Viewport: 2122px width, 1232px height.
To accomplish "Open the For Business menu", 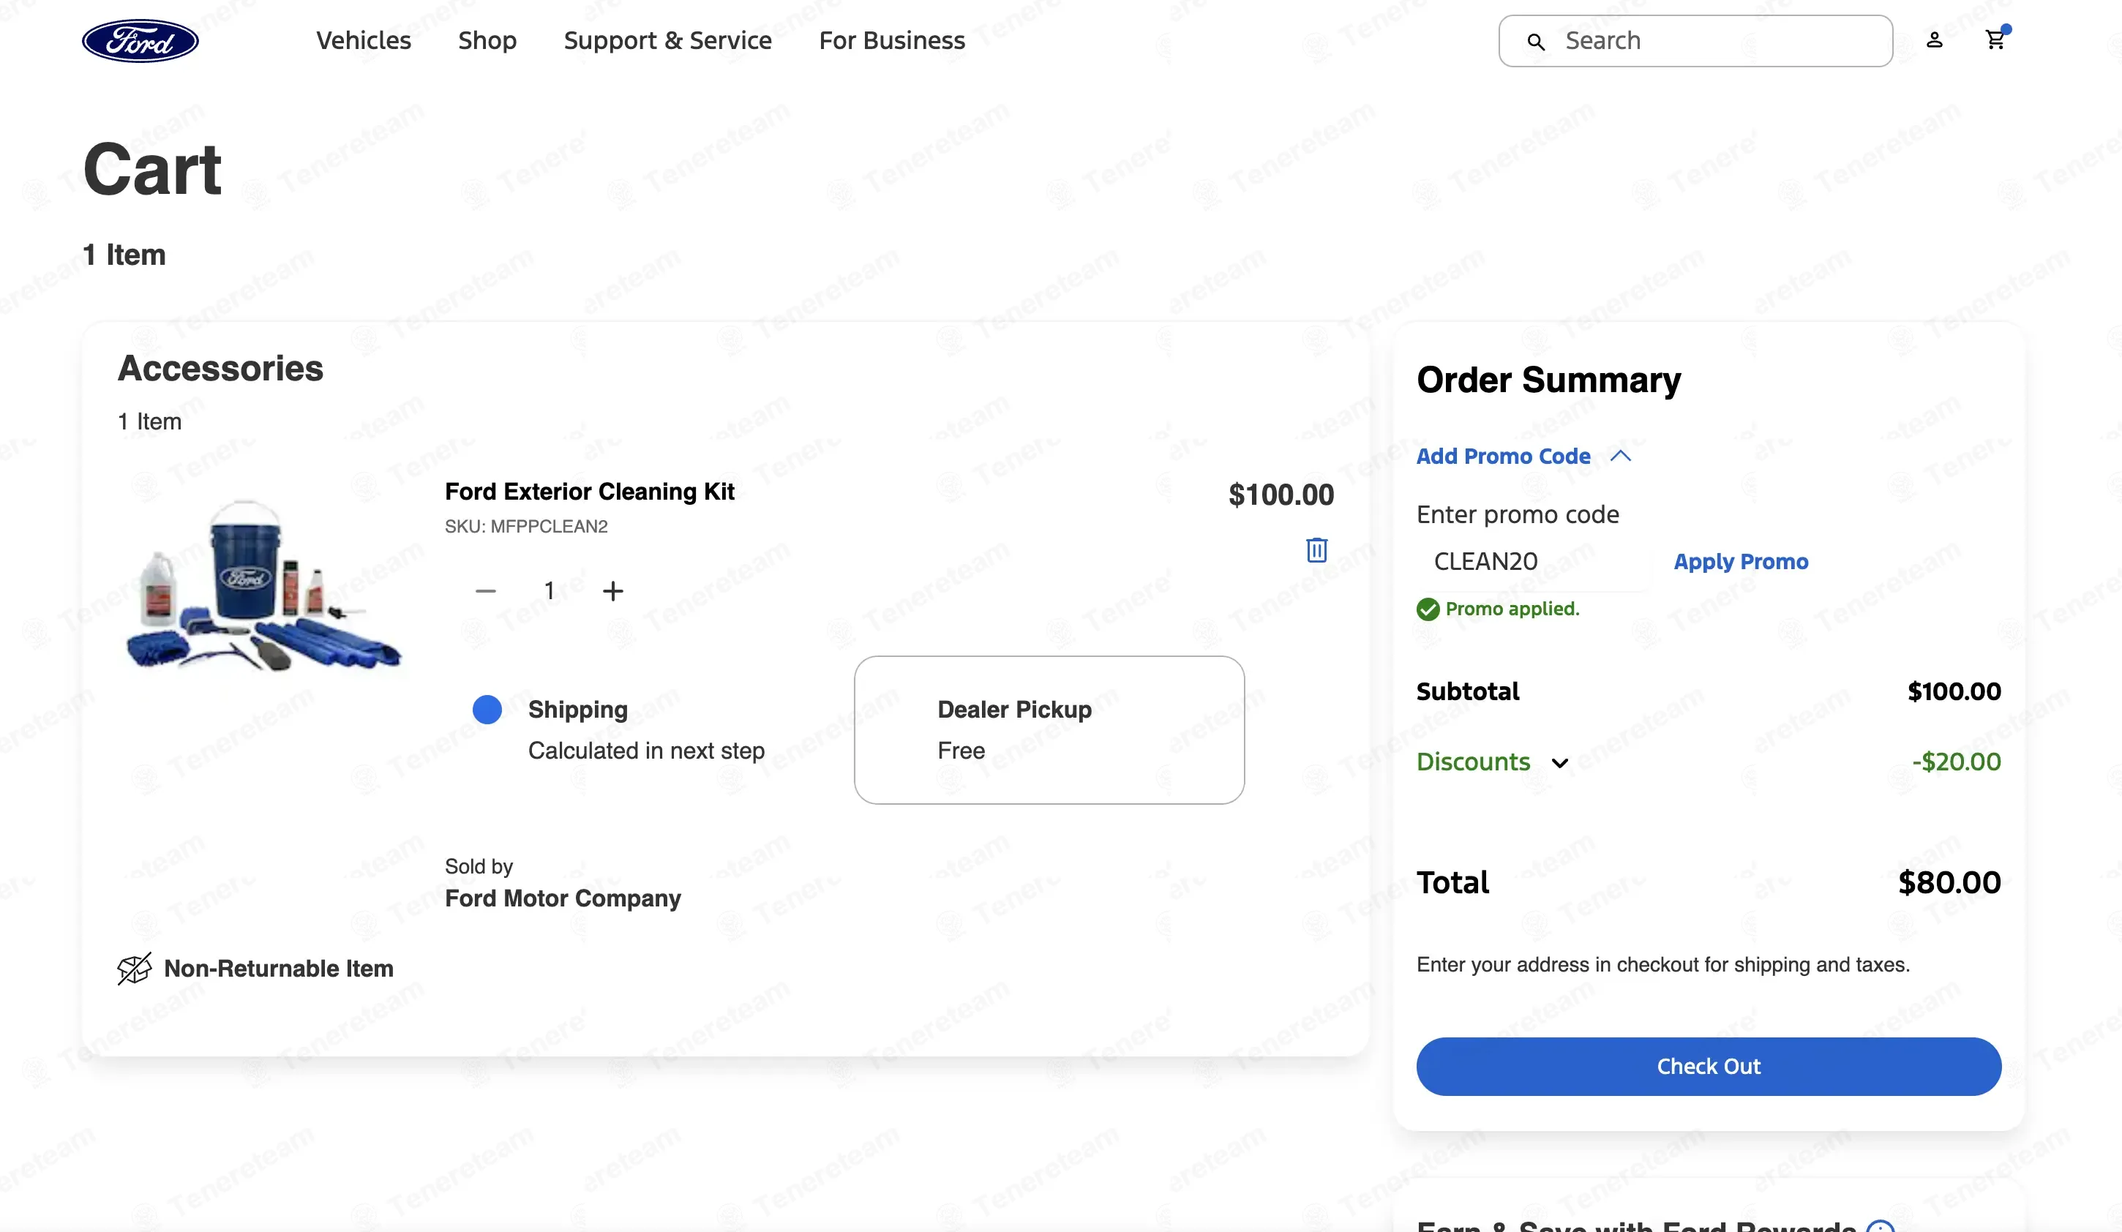I will pos(892,40).
